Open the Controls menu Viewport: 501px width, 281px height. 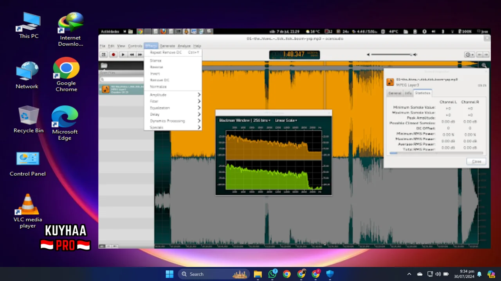click(135, 46)
